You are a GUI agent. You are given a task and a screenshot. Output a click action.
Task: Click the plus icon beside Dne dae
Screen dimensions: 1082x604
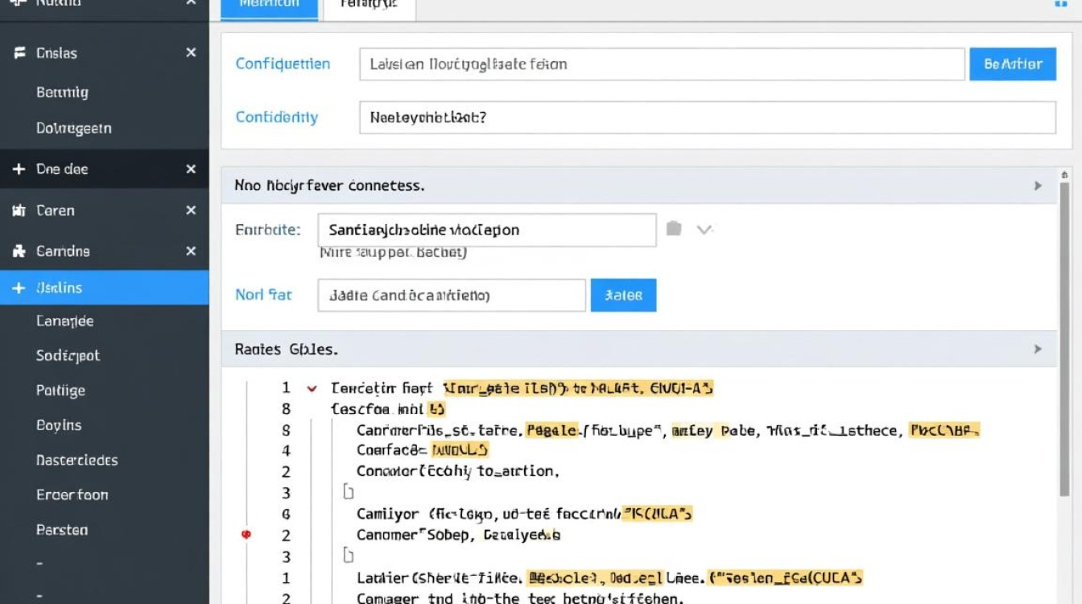[19, 170]
